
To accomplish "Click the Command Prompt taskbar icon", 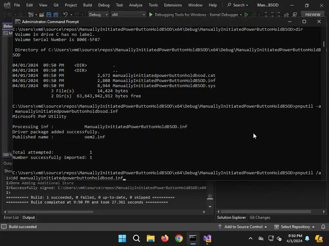I will (x=193, y=238).
